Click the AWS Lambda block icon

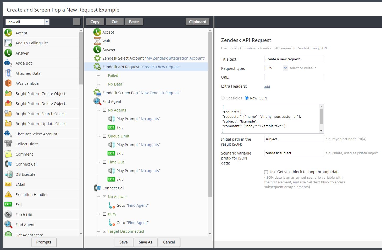tap(8, 83)
